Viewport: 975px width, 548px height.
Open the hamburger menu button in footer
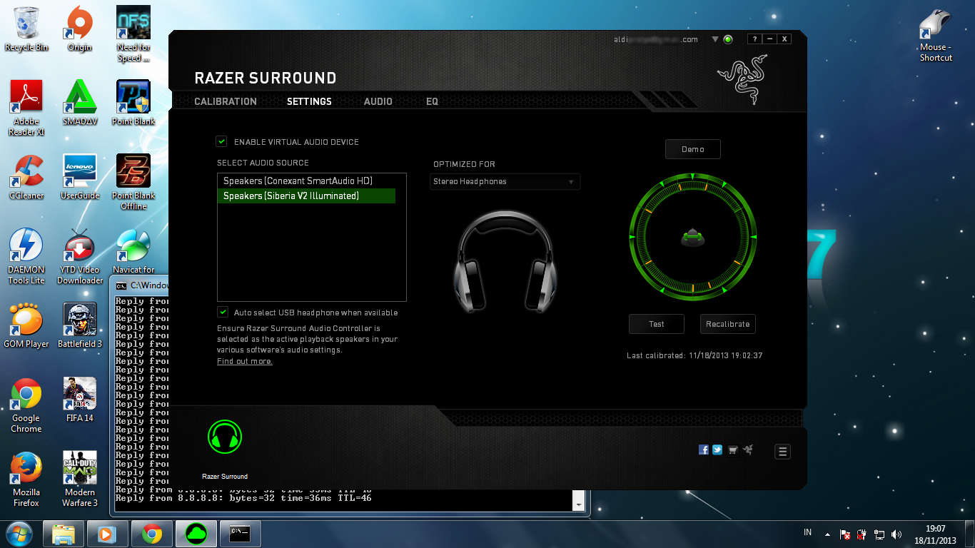(782, 452)
